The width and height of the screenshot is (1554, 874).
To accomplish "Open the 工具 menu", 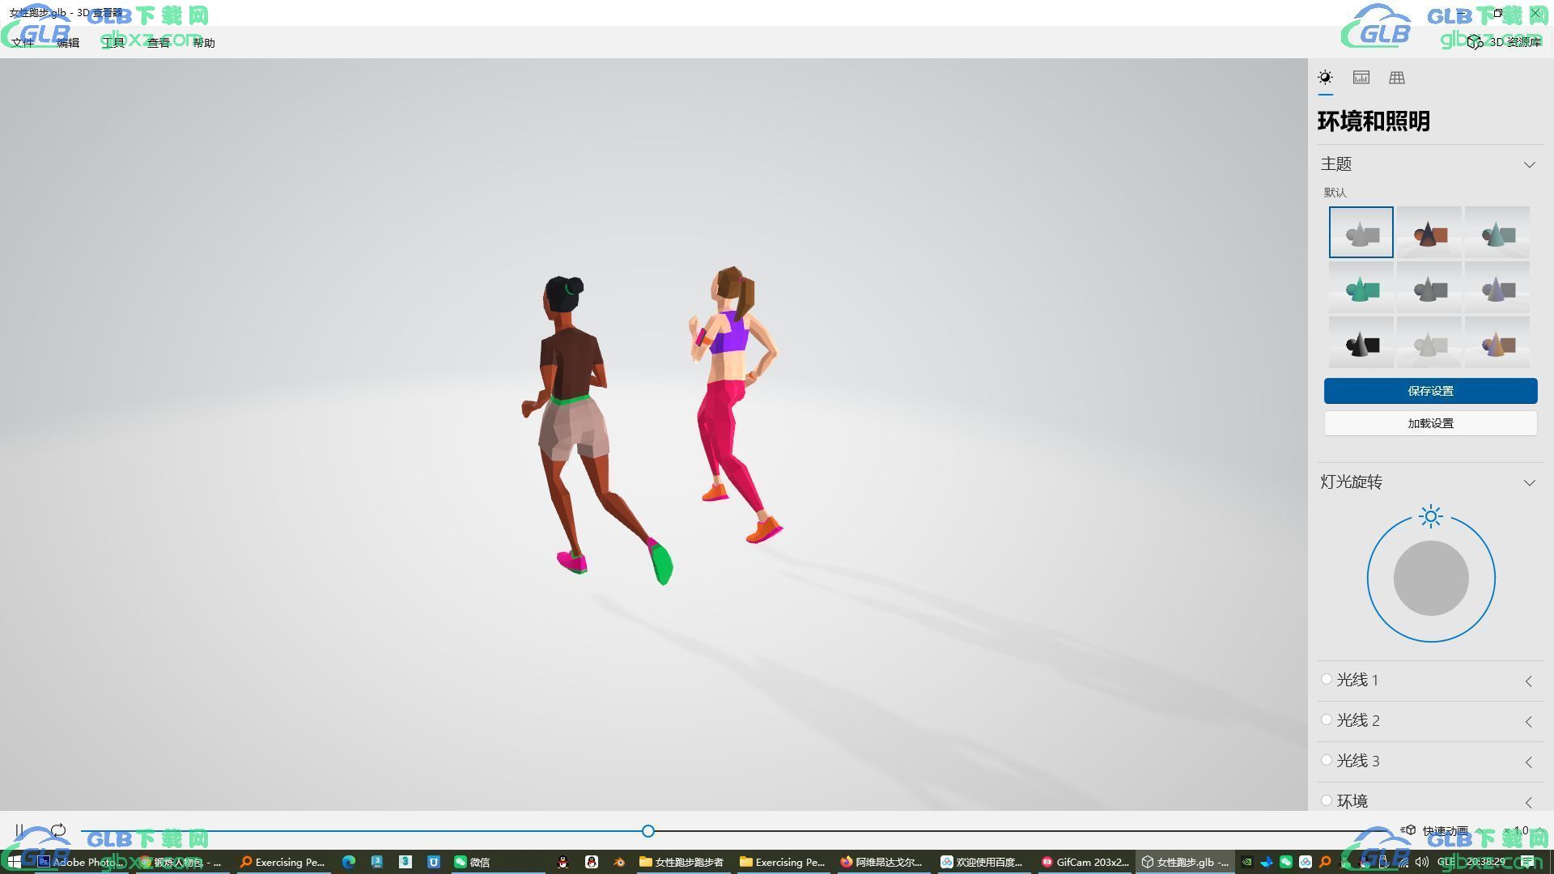I will pos(113,42).
